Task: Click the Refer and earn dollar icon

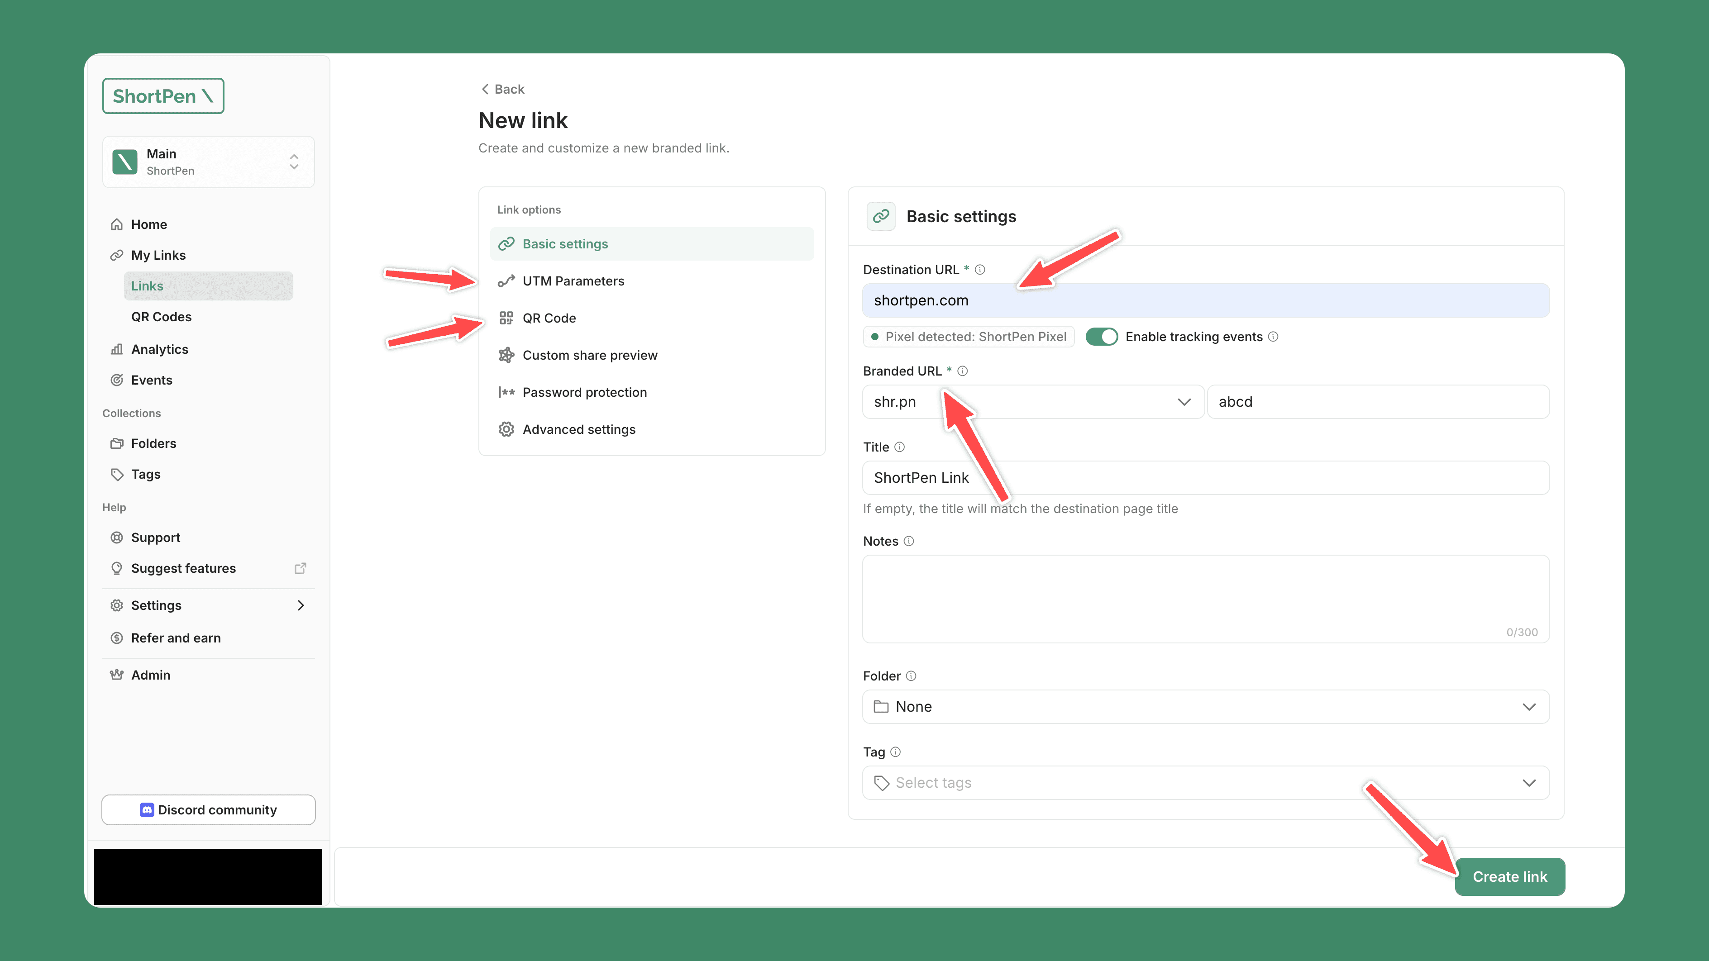Action: 117,638
